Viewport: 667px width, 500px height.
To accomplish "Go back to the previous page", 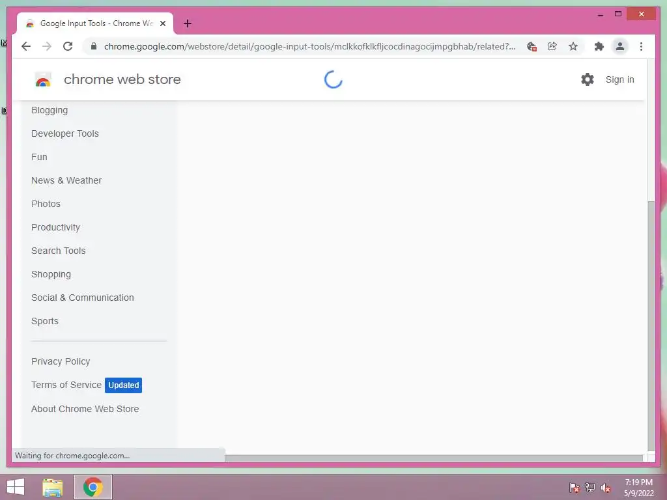I will (x=26, y=46).
